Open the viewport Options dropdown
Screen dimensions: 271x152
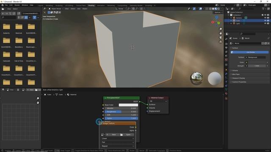click(218, 12)
